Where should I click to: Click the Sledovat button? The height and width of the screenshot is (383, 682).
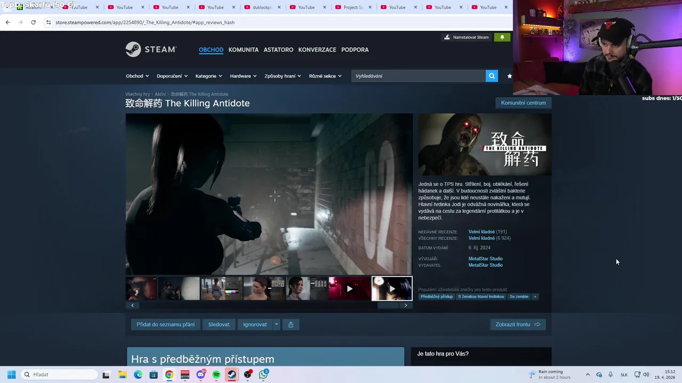click(x=219, y=324)
